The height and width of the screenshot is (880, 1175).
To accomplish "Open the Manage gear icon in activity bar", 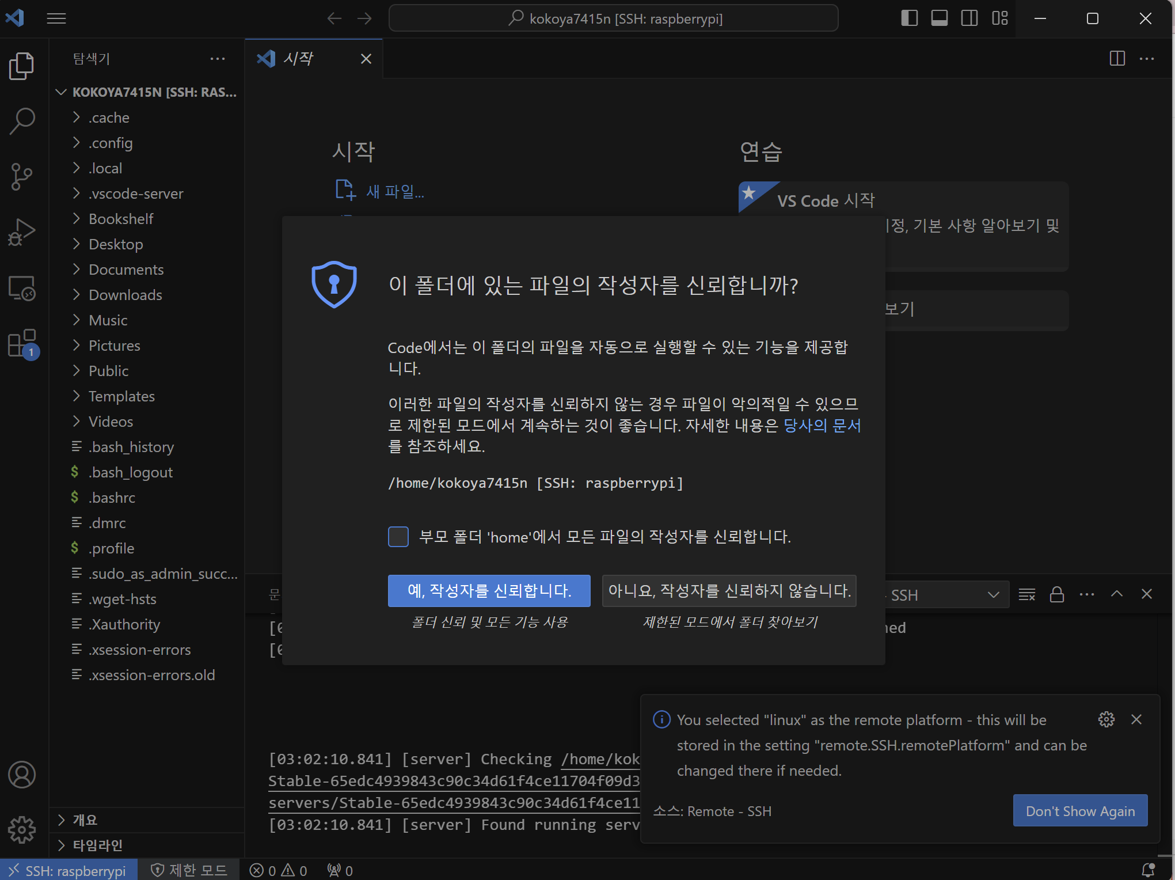I will [x=22, y=830].
